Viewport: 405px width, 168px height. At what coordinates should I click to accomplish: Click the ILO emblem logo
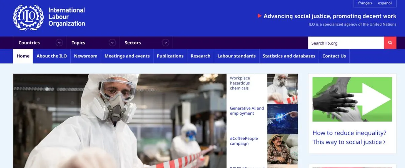coord(28,17)
